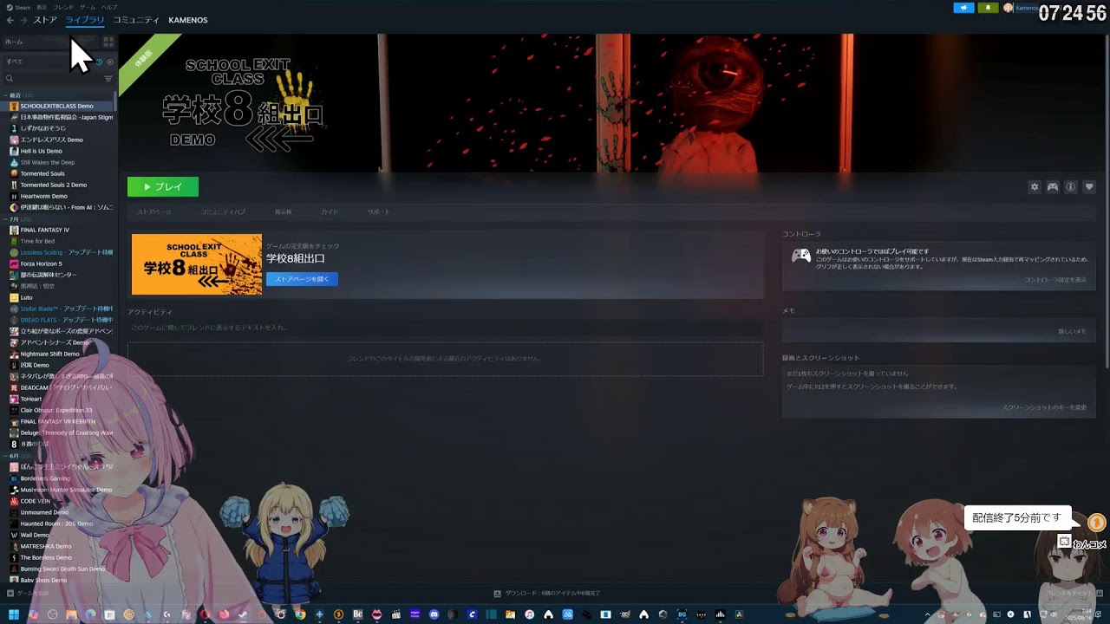Open the サポート tab
The width and height of the screenshot is (1110, 624).
pos(378,211)
